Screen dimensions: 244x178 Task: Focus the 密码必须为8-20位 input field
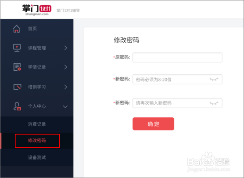[x=177, y=80]
